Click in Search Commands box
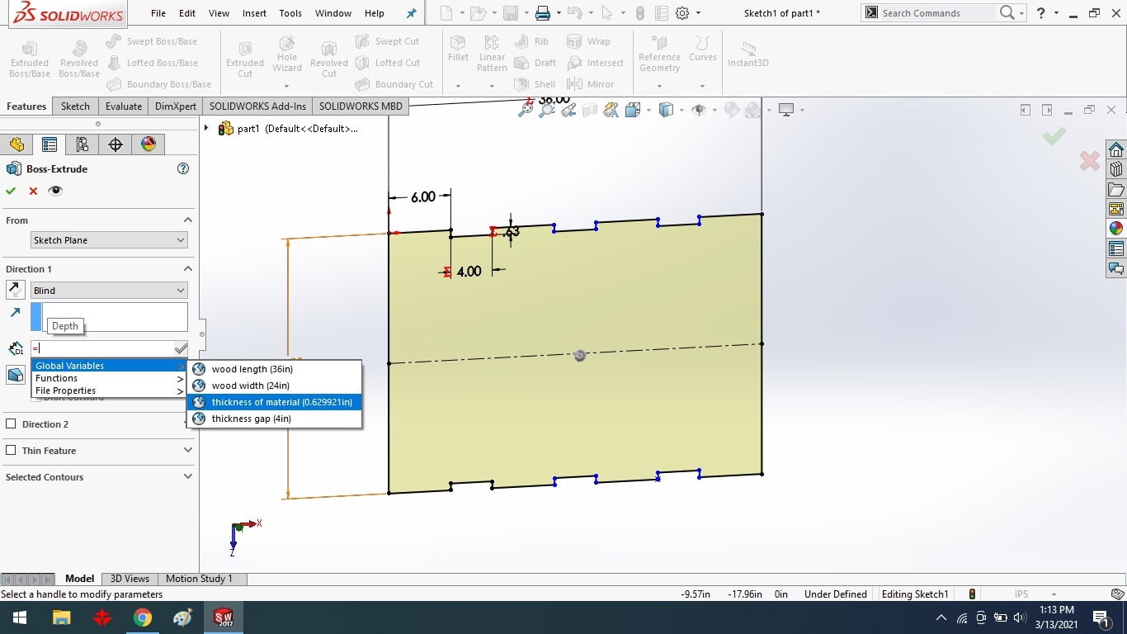The width and height of the screenshot is (1127, 634). coord(936,13)
